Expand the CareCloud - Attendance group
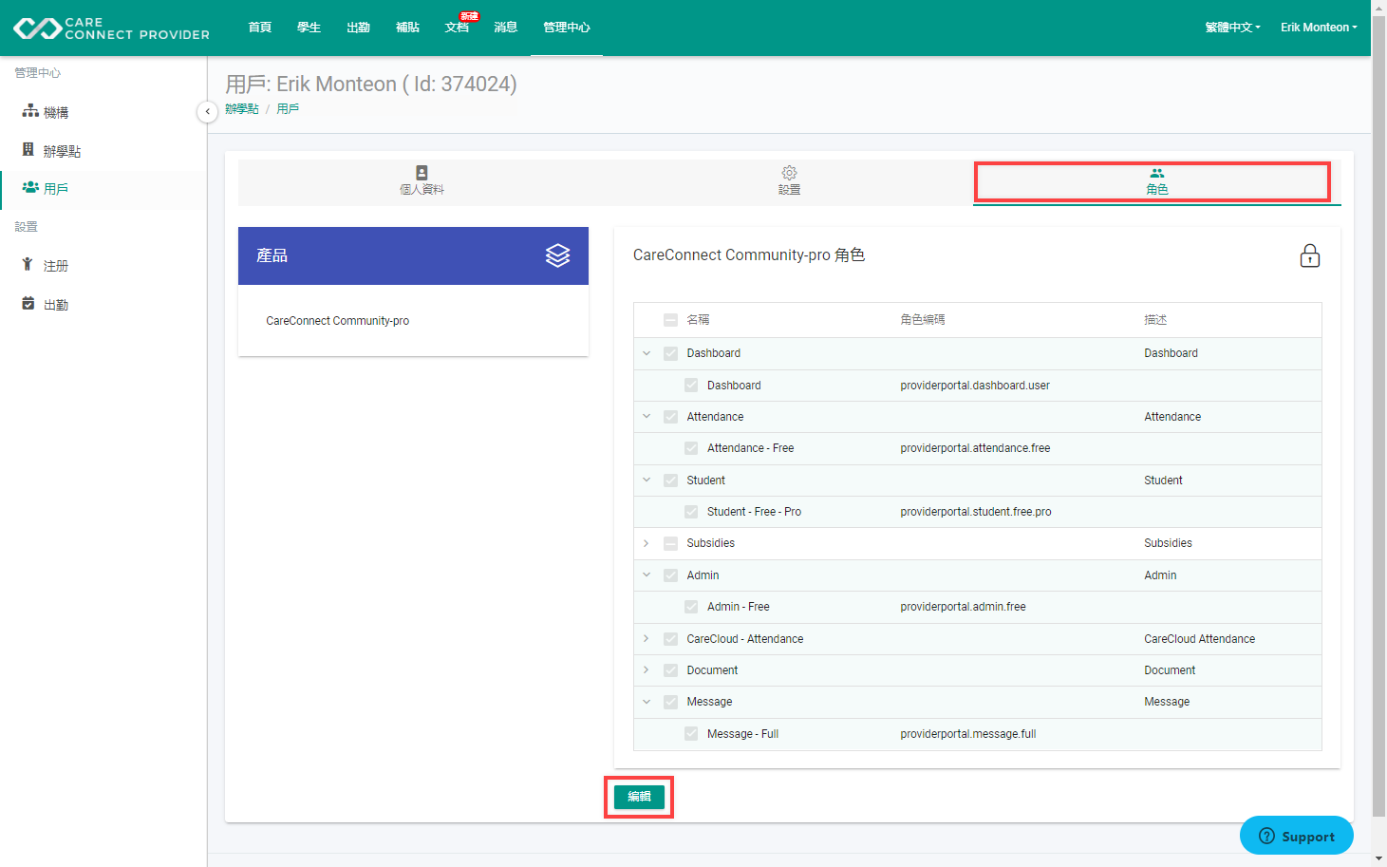This screenshot has width=1387, height=867. (647, 639)
